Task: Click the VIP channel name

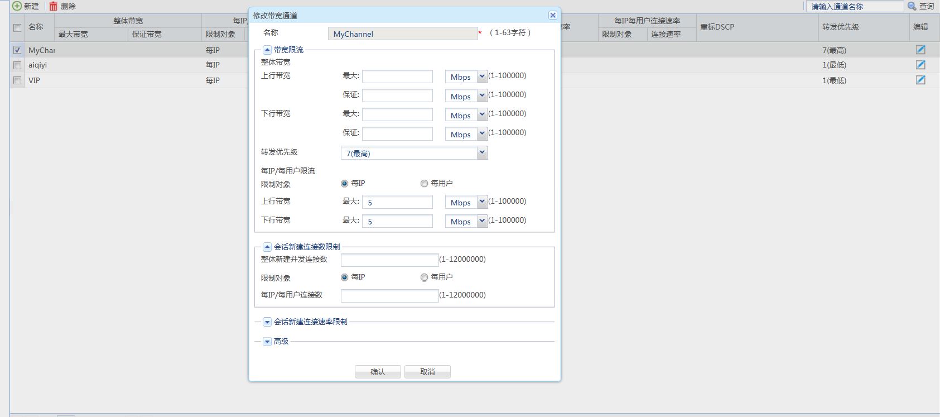Action: coord(34,80)
